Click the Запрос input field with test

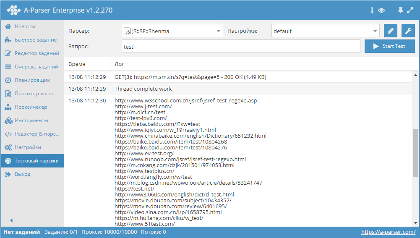pos(241,46)
